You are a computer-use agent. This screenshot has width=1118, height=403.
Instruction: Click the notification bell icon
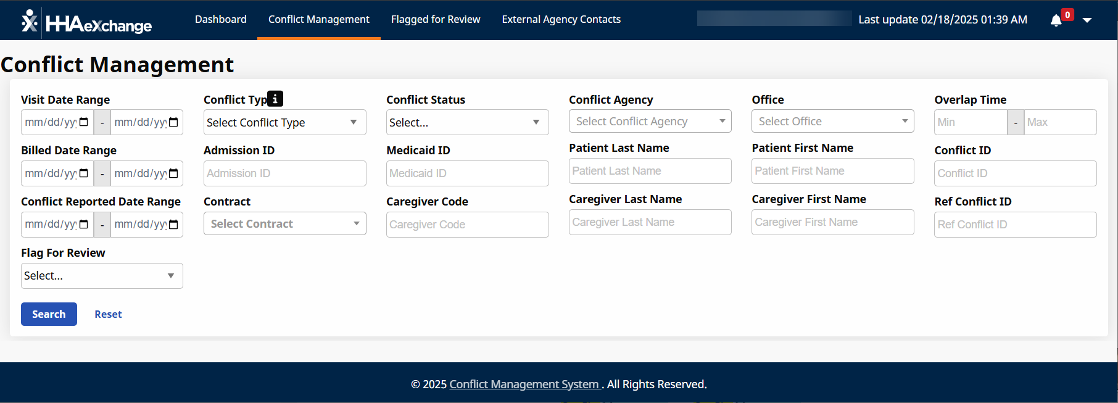coord(1056,20)
